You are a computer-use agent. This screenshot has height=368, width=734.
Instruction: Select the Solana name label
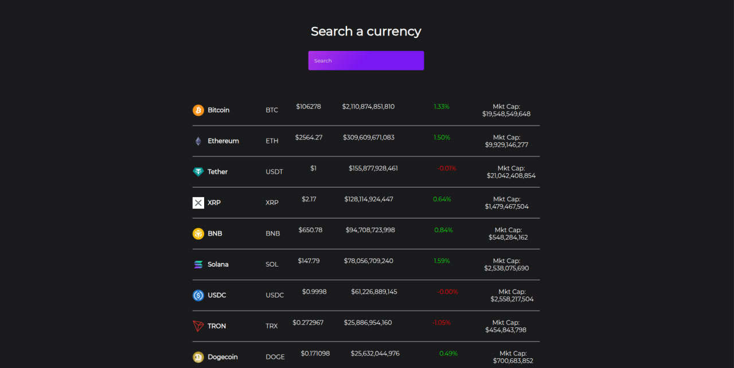coord(218,264)
